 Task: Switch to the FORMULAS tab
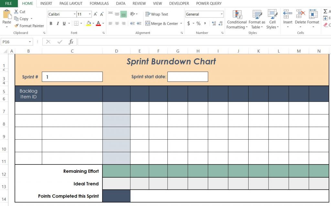pyautogui.click(x=99, y=4)
